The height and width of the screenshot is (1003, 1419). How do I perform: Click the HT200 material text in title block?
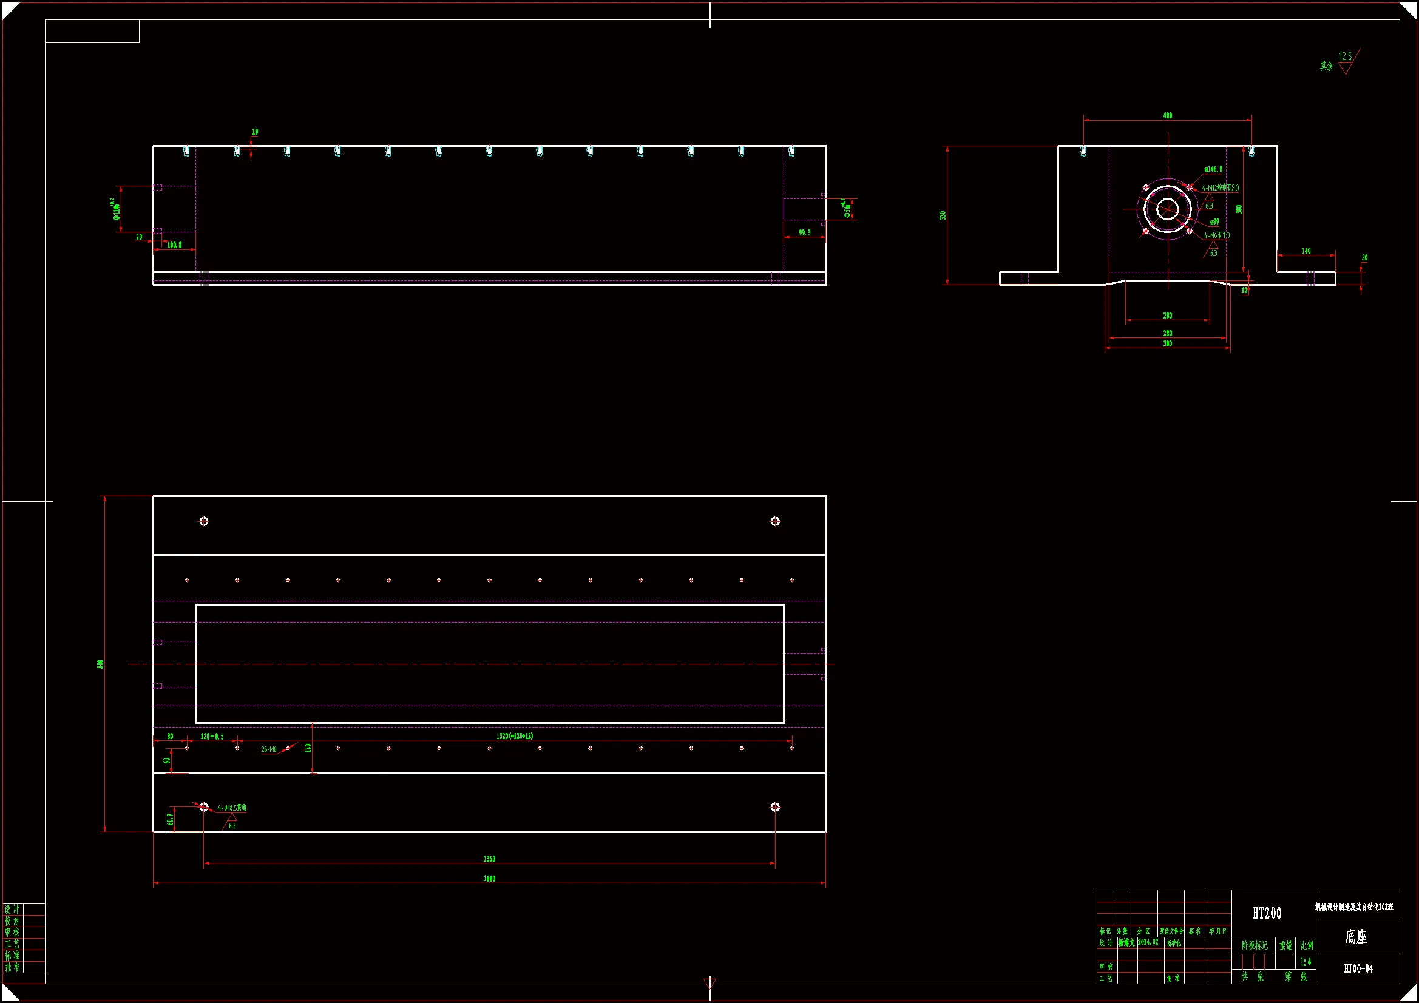(1267, 913)
